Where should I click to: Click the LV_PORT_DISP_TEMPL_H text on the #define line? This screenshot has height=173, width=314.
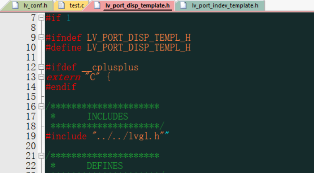pyautogui.click(x=139, y=47)
